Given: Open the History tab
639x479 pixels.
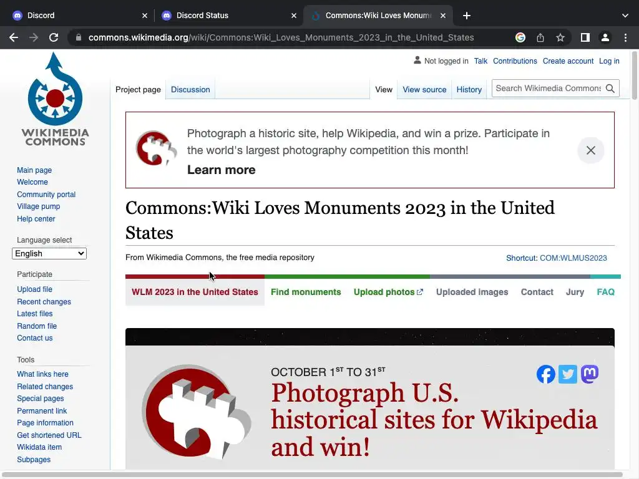Looking at the screenshot, I should pyautogui.click(x=469, y=90).
